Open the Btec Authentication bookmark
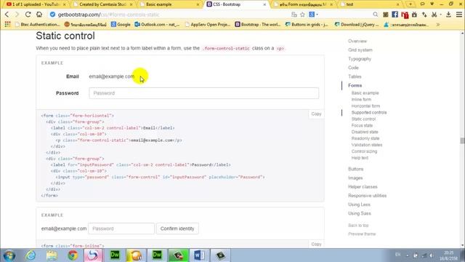The height and width of the screenshot is (262, 465). pos(37,25)
